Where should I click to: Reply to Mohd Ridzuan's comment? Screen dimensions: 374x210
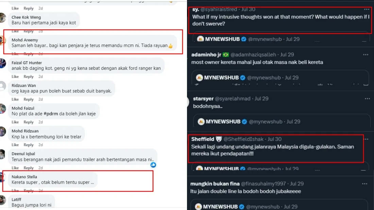point(29,145)
